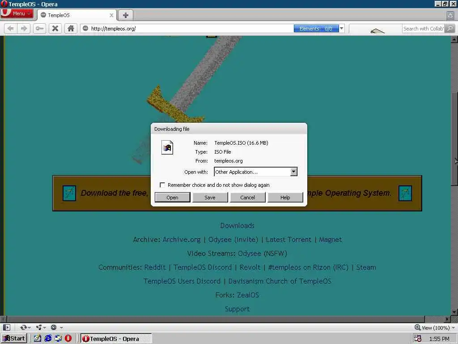Follow the Archive.org link
458x344 pixels.
182,240
